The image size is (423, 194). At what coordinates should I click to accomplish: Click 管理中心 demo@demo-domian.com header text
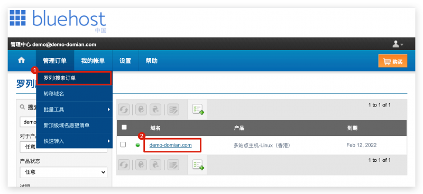[x=53, y=44]
